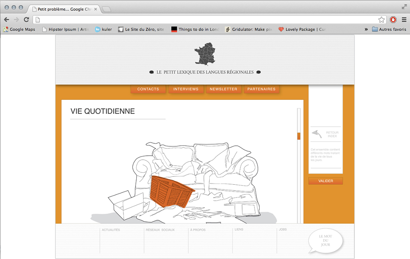
Task: Show hidden bookmarks with double chevron
Action: [x=366, y=29]
